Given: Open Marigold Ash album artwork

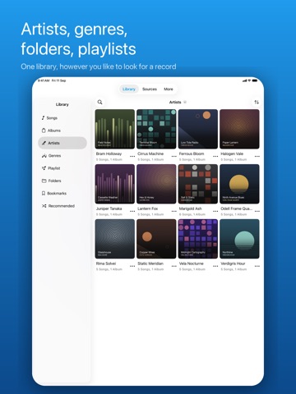Looking at the screenshot, I should click(x=198, y=184).
